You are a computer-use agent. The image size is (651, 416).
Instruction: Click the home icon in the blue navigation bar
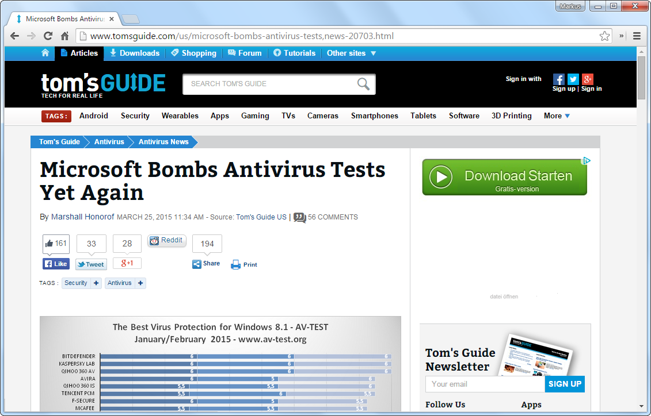click(x=45, y=53)
